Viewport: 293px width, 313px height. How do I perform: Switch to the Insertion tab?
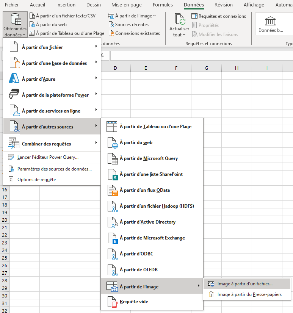click(x=66, y=5)
